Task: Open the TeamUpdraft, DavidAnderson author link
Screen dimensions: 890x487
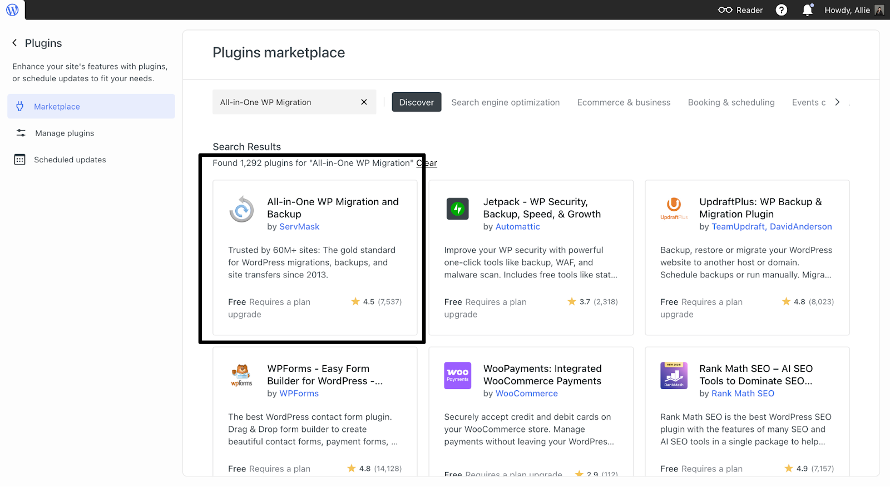Action: [x=772, y=227]
